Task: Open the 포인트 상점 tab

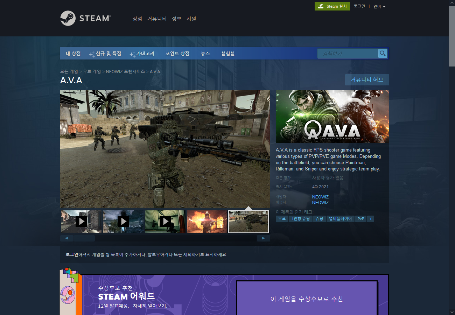Action: [x=177, y=54]
